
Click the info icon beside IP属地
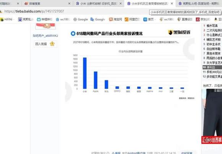108,153
